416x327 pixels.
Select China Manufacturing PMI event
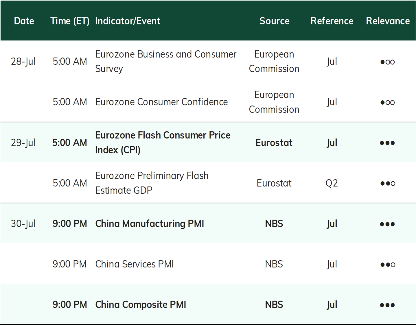point(150,223)
